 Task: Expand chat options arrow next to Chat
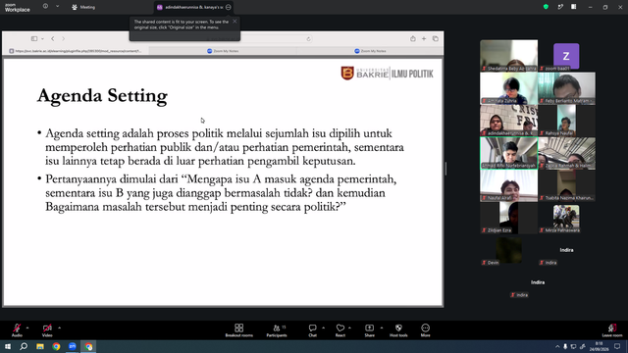click(323, 328)
